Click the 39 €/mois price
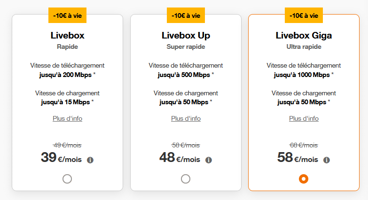 pos(61,158)
